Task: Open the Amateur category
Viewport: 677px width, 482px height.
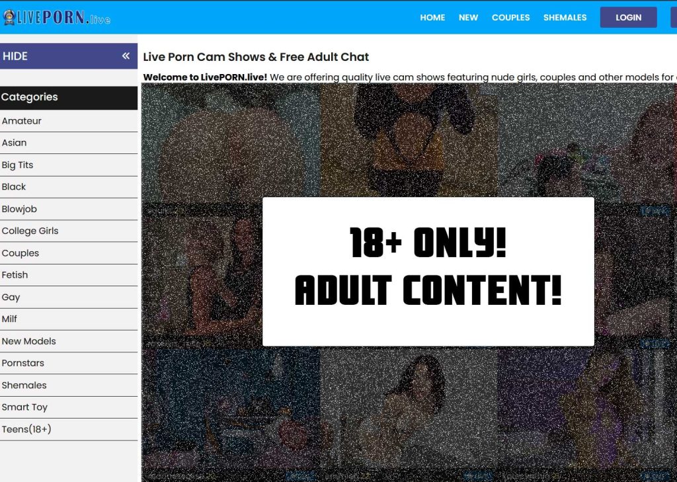Action: coord(22,121)
